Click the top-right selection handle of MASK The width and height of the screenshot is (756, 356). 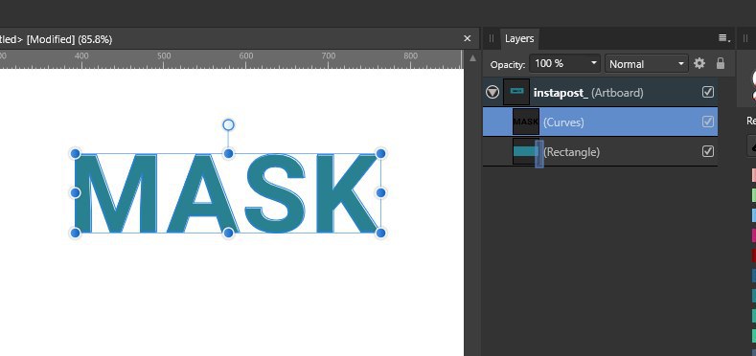(x=381, y=154)
